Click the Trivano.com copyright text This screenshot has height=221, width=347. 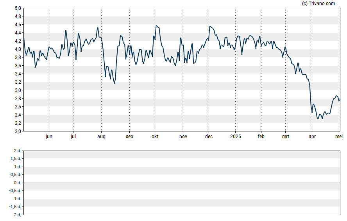coord(318,3)
